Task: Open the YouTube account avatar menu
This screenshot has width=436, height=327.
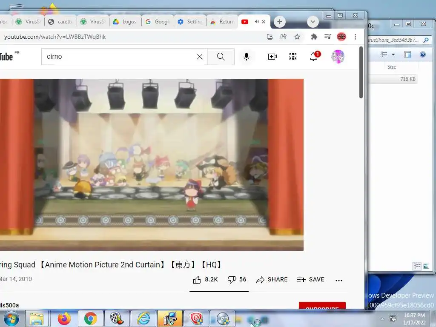Action: click(x=338, y=57)
